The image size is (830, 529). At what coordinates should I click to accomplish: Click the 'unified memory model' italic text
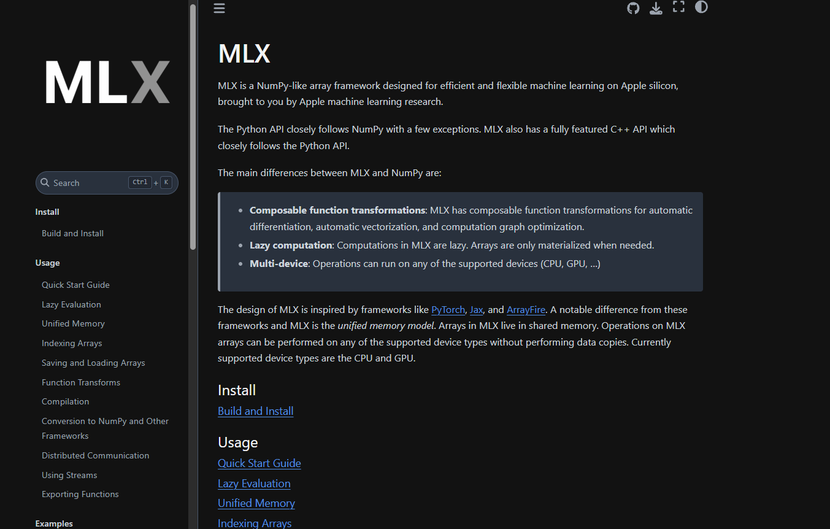click(x=386, y=326)
